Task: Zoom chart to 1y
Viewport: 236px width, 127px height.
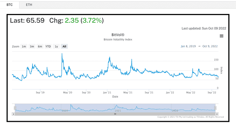Action: point(56,46)
